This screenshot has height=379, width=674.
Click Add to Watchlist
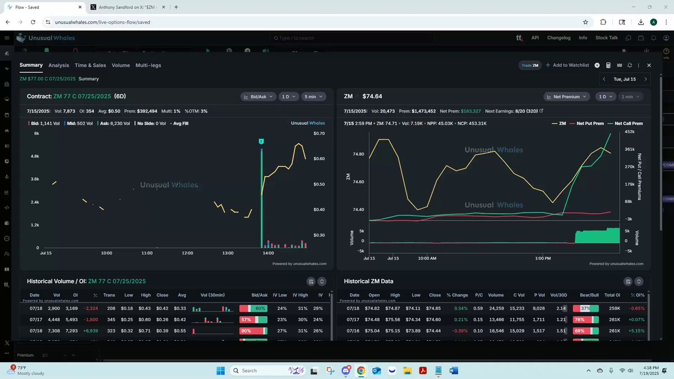point(567,65)
